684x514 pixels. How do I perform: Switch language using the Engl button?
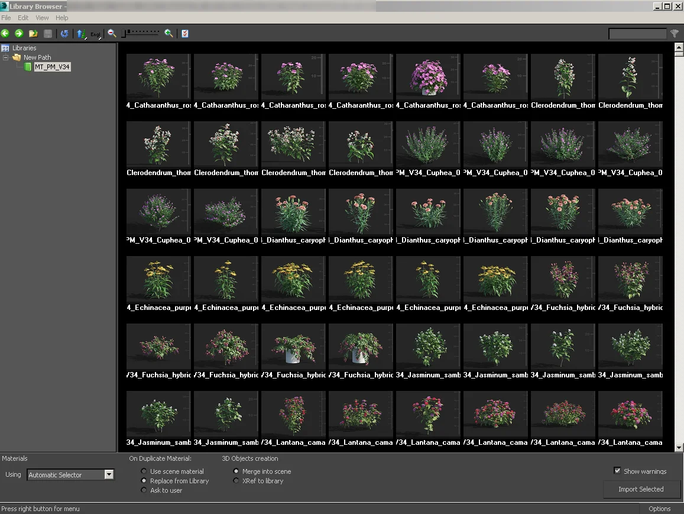[x=95, y=34]
